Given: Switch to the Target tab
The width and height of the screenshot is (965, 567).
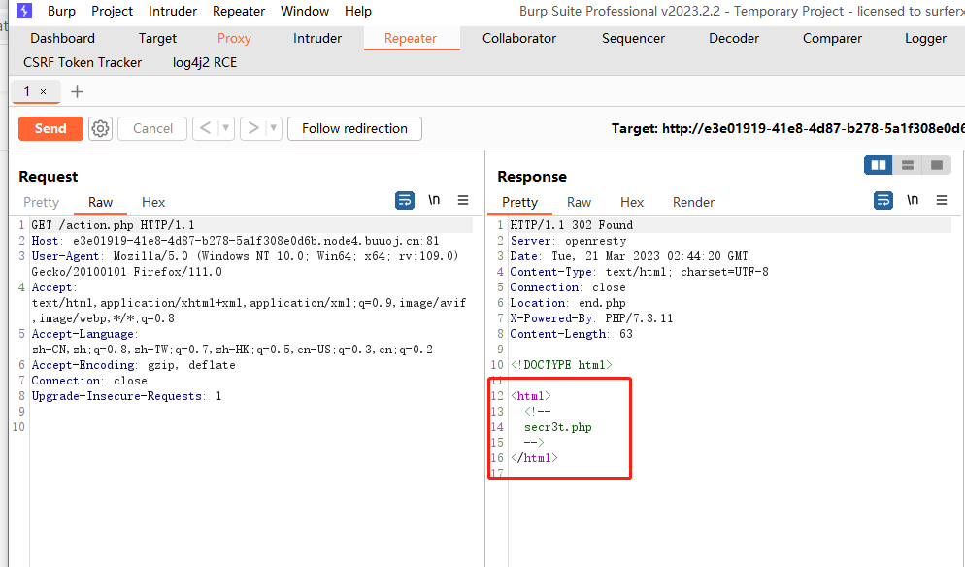Looking at the screenshot, I should [x=157, y=38].
